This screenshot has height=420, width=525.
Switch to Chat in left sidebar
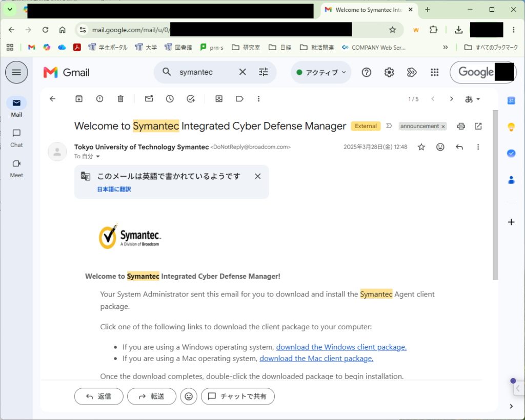(x=16, y=138)
